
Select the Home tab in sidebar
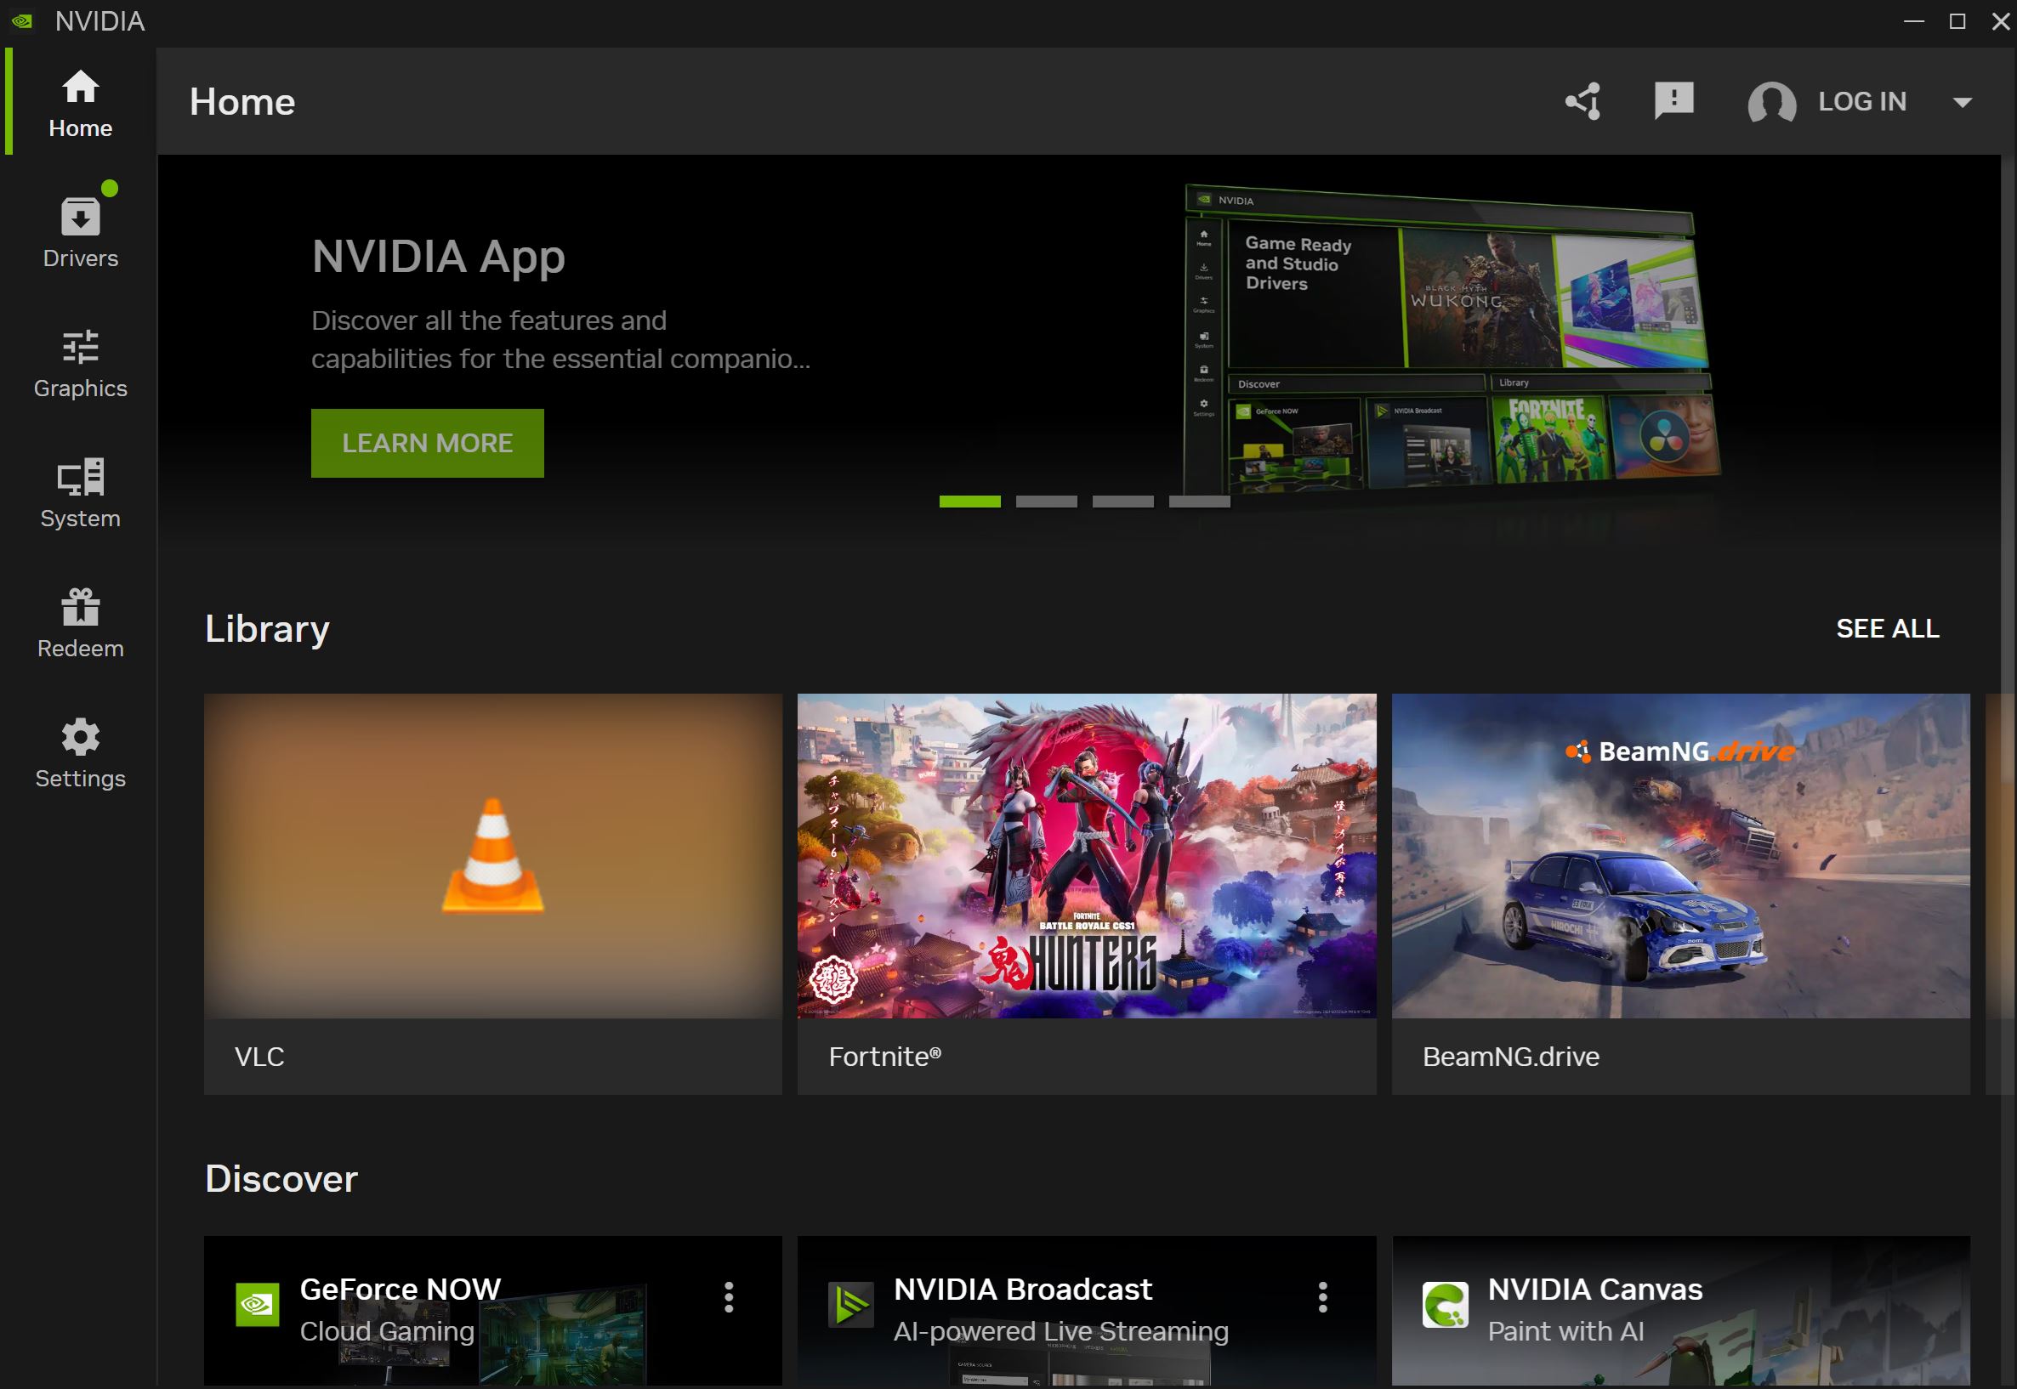pos(80,103)
